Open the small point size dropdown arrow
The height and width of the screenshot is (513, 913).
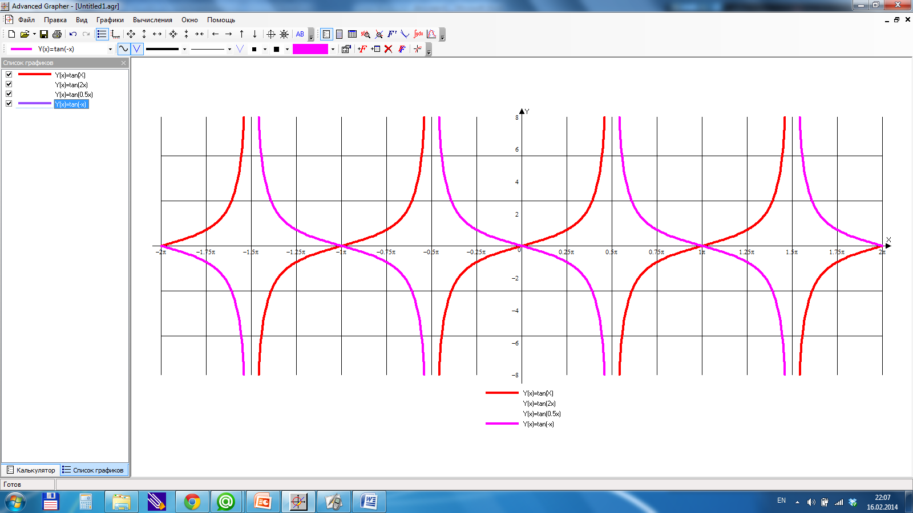click(265, 50)
